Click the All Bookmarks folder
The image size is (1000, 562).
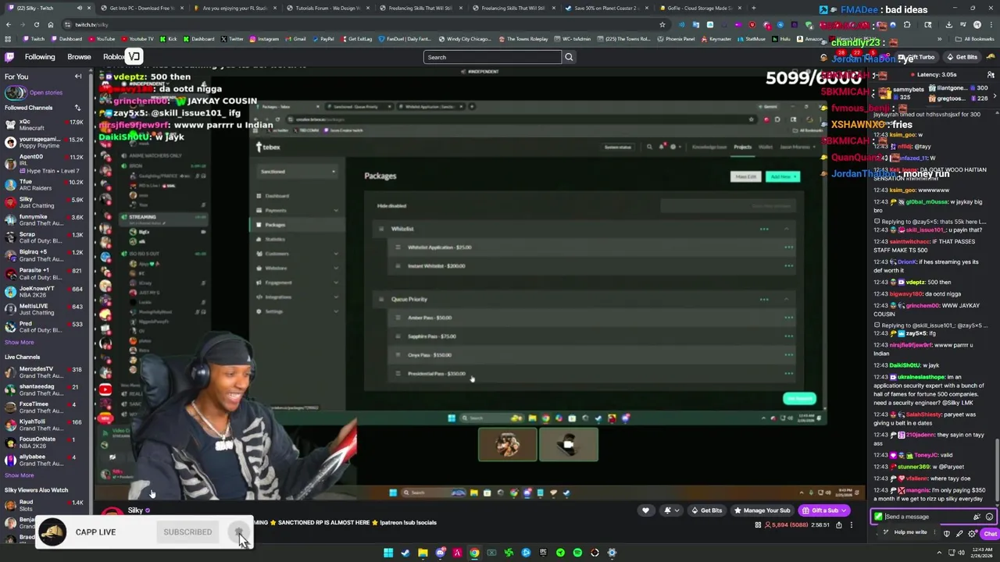pyautogui.click(x=975, y=38)
